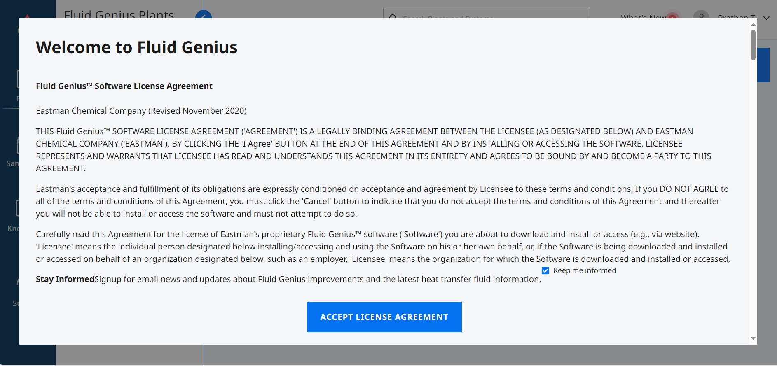
Task: Open the What's New link
Action: point(643,16)
